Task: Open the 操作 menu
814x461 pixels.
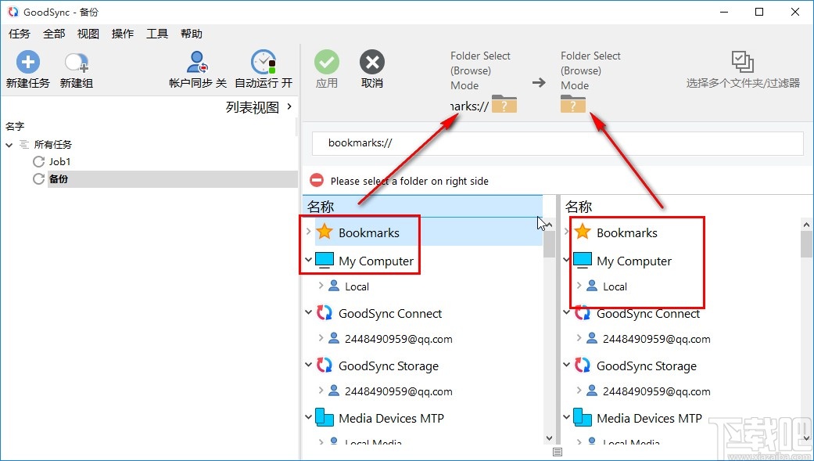Action: point(123,34)
